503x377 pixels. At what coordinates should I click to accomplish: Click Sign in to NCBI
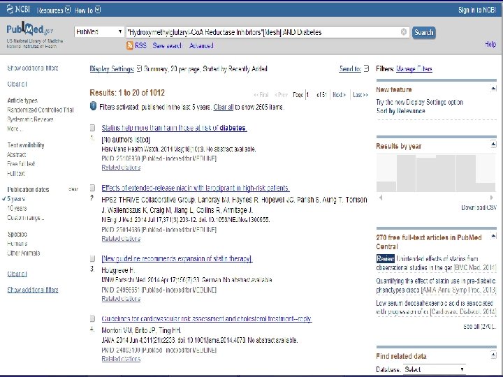click(x=477, y=10)
